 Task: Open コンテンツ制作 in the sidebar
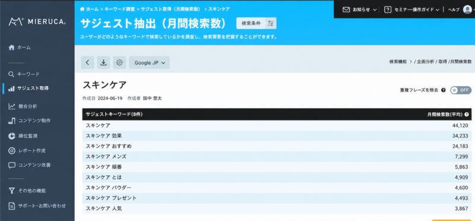29,121
